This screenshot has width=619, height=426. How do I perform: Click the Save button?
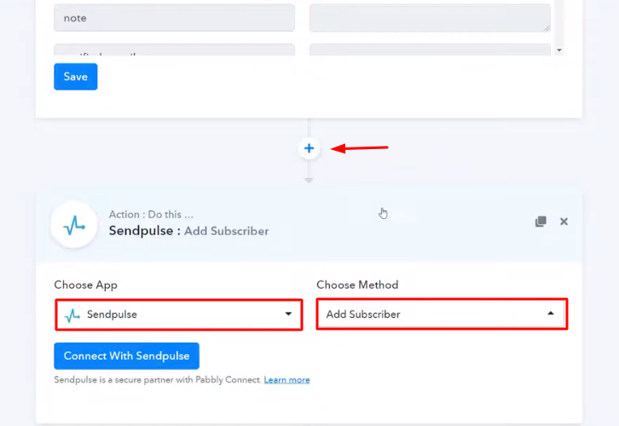[x=75, y=77]
